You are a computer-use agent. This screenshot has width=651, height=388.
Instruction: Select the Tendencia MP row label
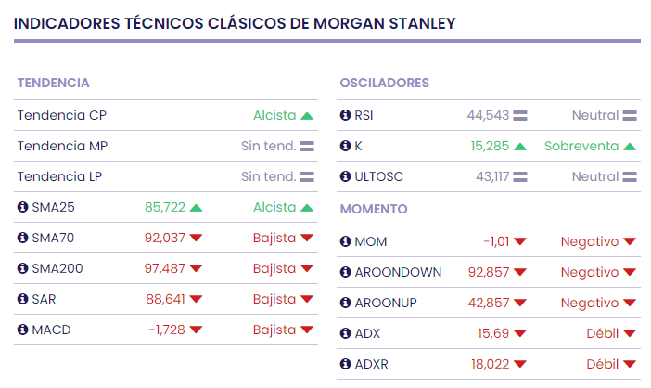[62, 147]
